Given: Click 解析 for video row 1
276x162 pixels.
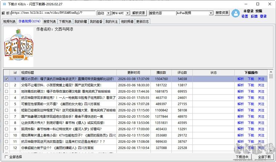Looking at the screenshot, I should [241, 79].
